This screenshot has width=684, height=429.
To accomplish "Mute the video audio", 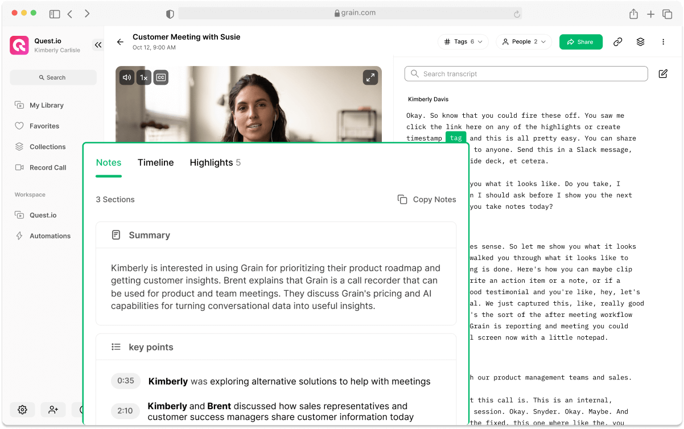I will pyautogui.click(x=126, y=77).
